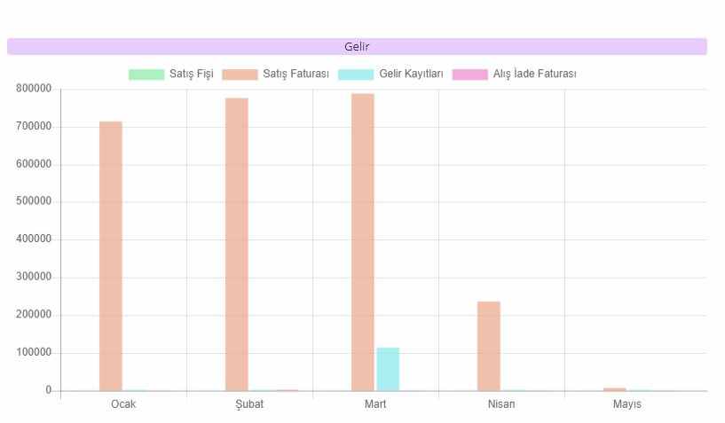Image resolution: width=725 pixels, height=423 pixels.
Task: Toggle the Alış İade Faturası legend label
Action: [534, 74]
